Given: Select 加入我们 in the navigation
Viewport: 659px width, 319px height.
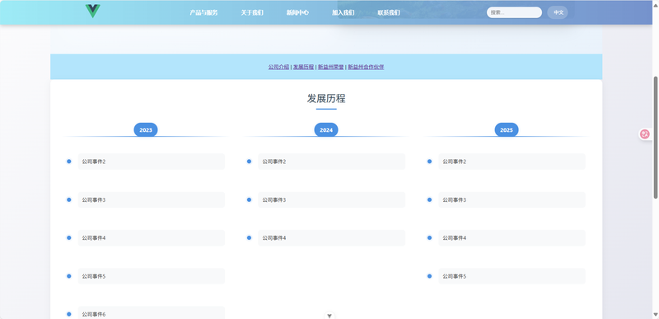Looking at the screenshot, I should click(343, 12).
